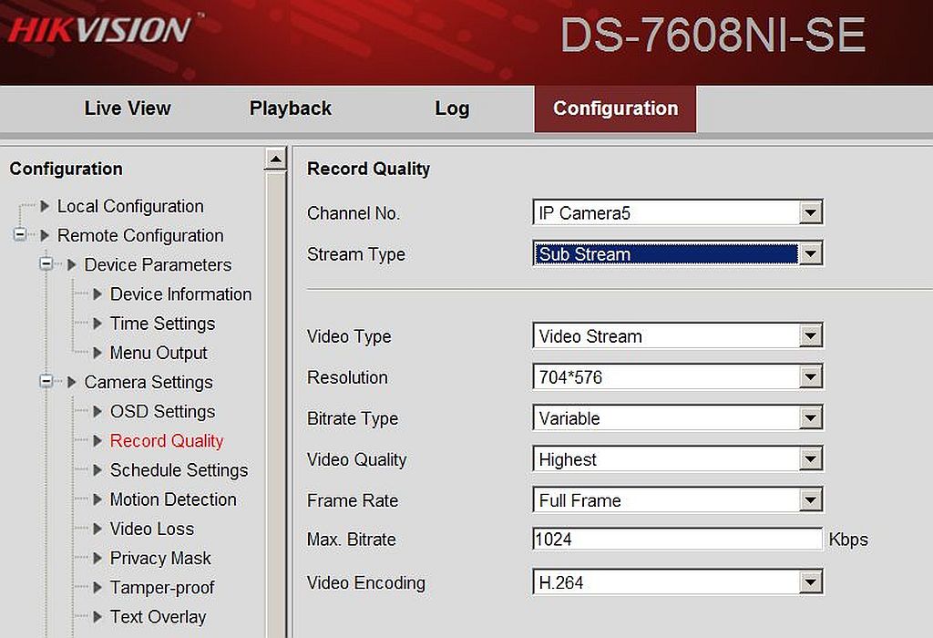Viewport: 933px width, 638px height.
Task: Open the Log tab
Action: point(452,108)
